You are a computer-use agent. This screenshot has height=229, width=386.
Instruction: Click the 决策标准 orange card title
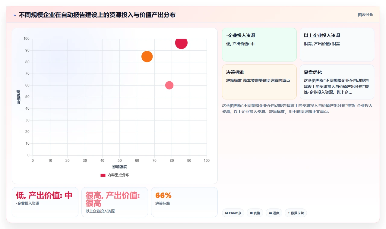(235, 72)
